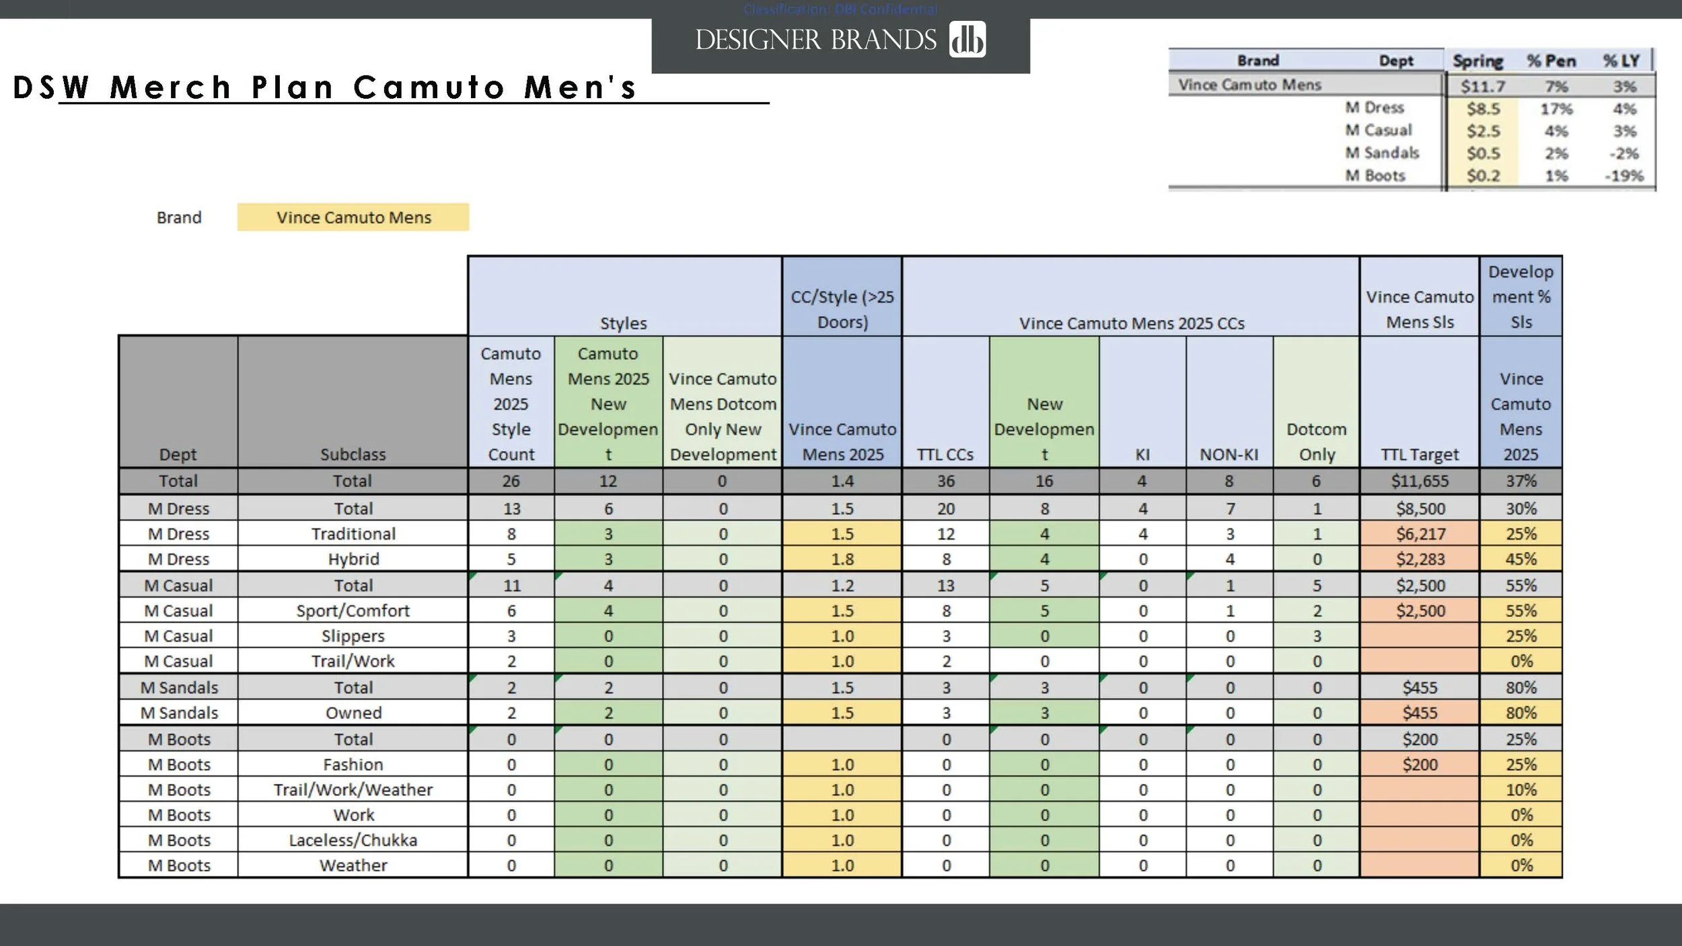Click the Spring $11.7 summary cell
Screen dimensions: 1682x946
[1482, 87]
